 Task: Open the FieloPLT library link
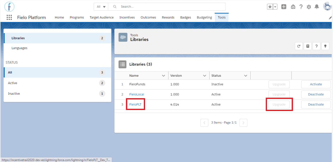click(x=135, y=104)
